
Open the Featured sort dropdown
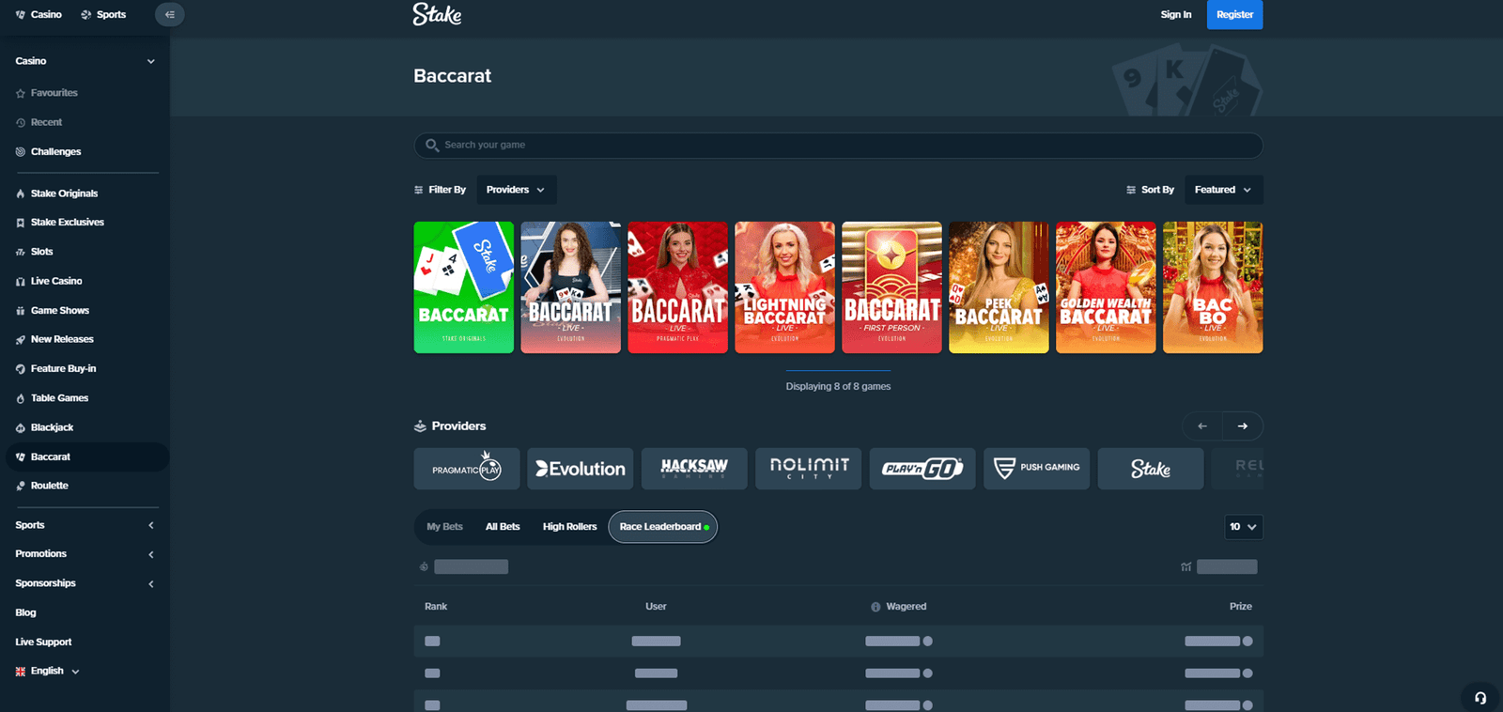tap(1222, 190)
